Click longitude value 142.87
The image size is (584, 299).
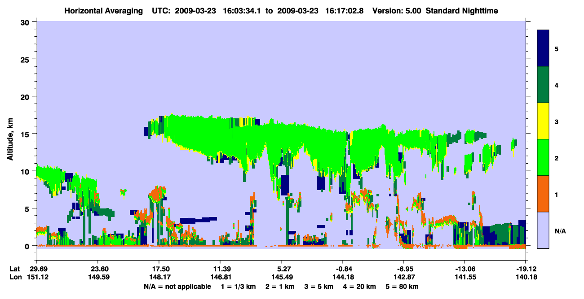[x=403, y=277]
